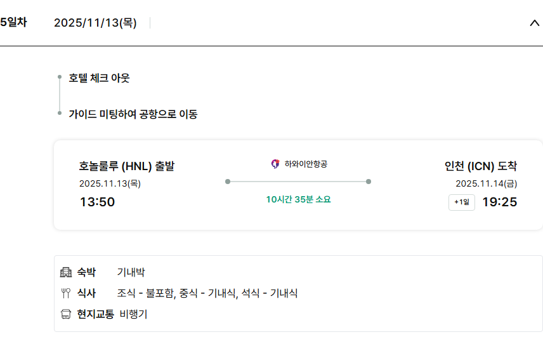Click the 10시간 35분 소요 duration text
Image resolution: width=543 pixels, height=358 pixels.
pyautogui.click(x=298, y=199)
